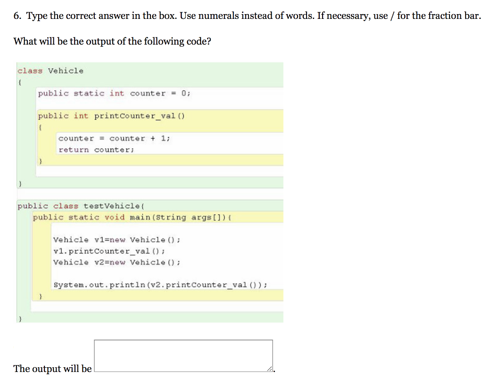This screenshot has width=483, height=380.
Task: Click 'public class testVehicle{' code line
Action: (x=81, y=206)
